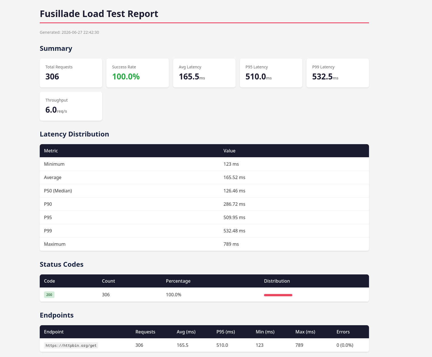Click the Count column header
This screenshot has width=432, height=357.
108,281
